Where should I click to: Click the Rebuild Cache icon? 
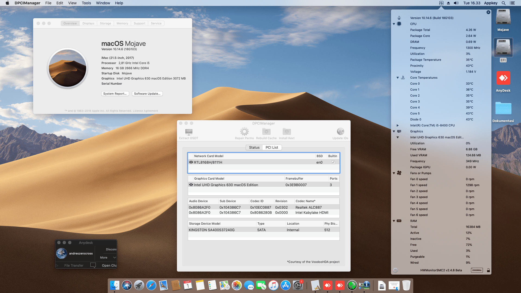click(x=266, y=132)
